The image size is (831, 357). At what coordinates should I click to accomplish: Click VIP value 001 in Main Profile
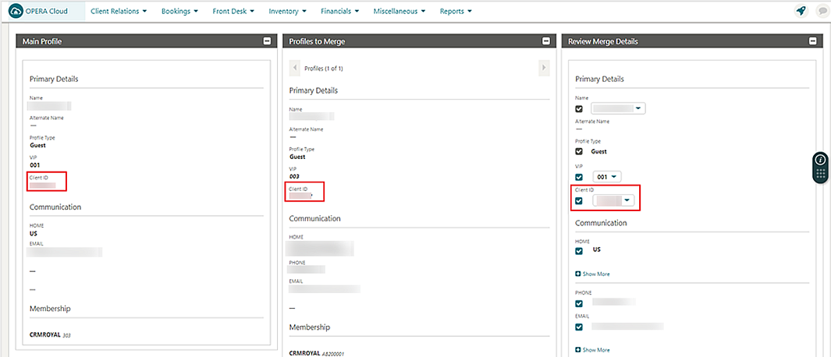[x=35, y=164]
